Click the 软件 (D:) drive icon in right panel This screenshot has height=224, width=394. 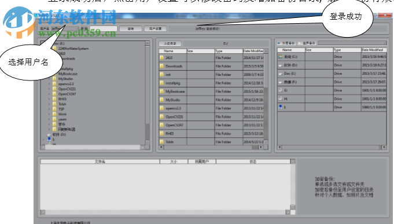coord(281,65)
